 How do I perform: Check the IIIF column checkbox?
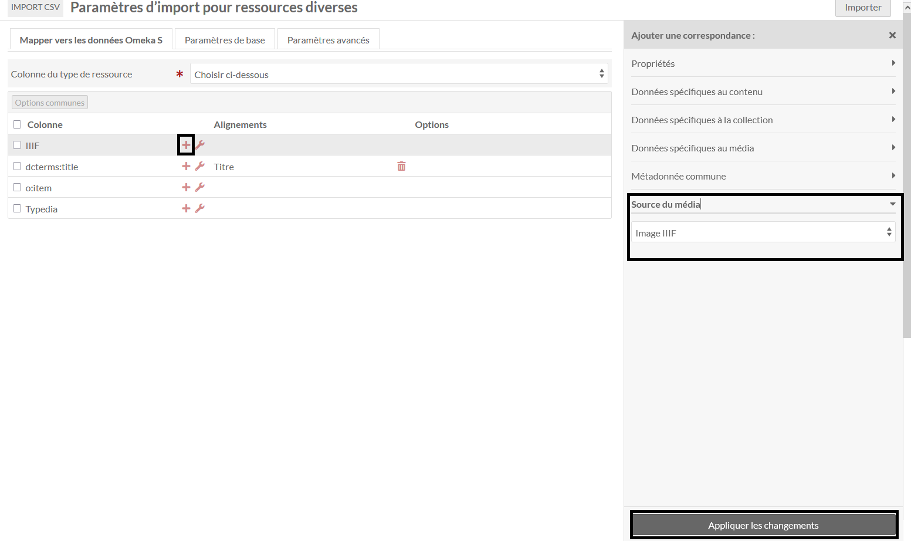(17, 145)
